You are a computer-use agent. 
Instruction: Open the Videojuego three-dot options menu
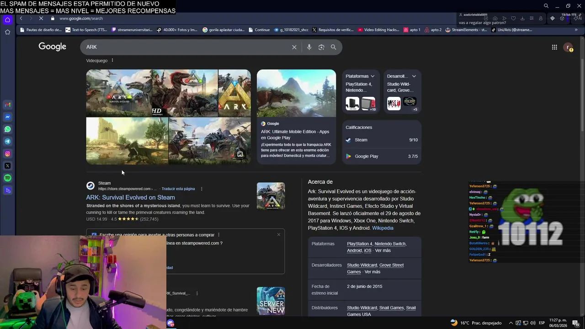tap(112, 60)
